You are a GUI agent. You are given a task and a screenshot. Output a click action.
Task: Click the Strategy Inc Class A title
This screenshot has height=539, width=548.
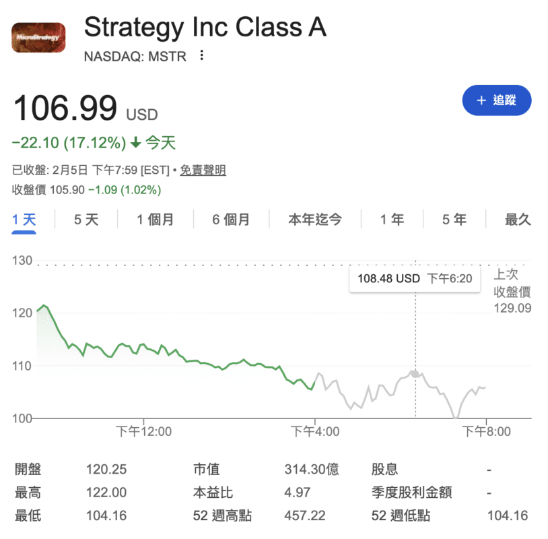(204, 27)
